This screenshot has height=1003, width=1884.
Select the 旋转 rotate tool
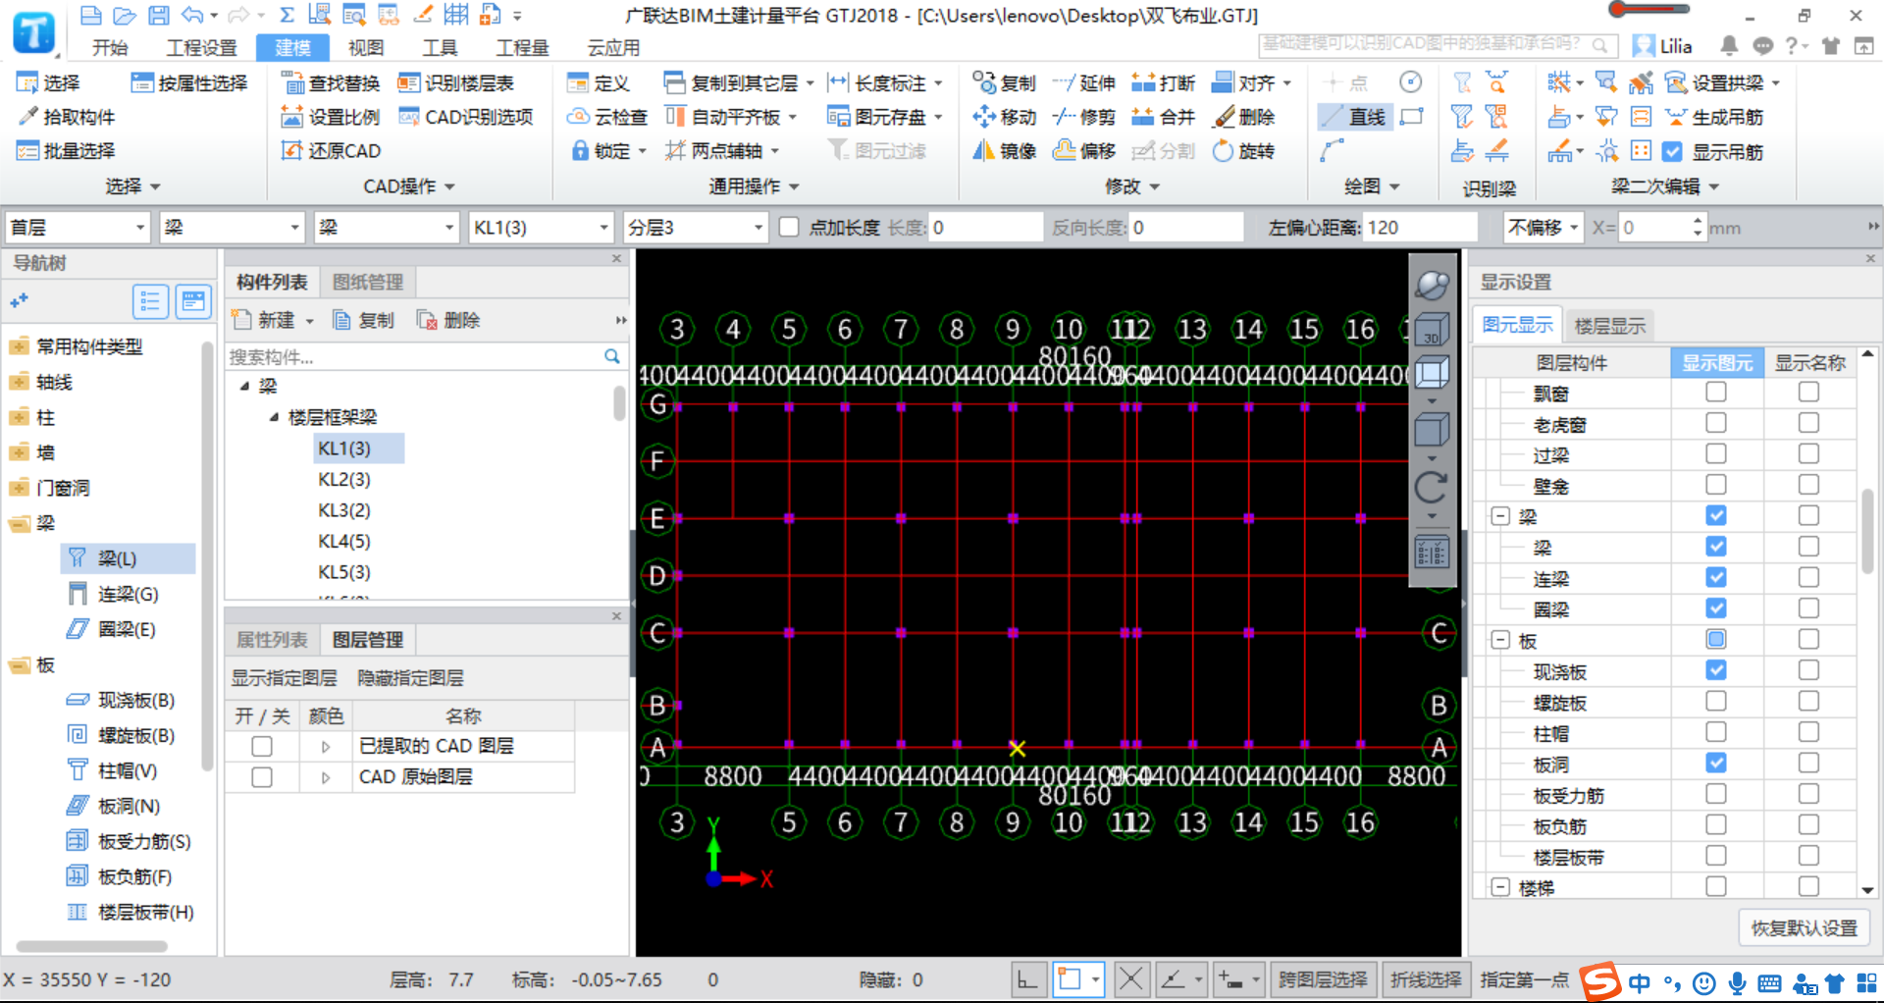tap(1244, 150)
